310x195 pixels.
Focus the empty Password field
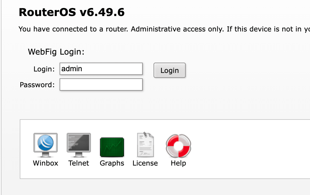101,84
